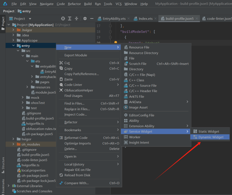
Task: Choose EditorConfig File entry
Action: pyautogui.click(x=156, y=115)
